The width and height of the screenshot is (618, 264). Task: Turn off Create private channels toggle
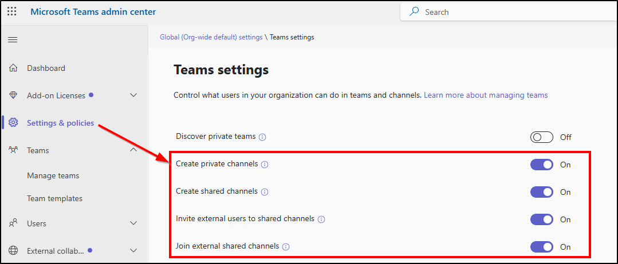[542, 165]
